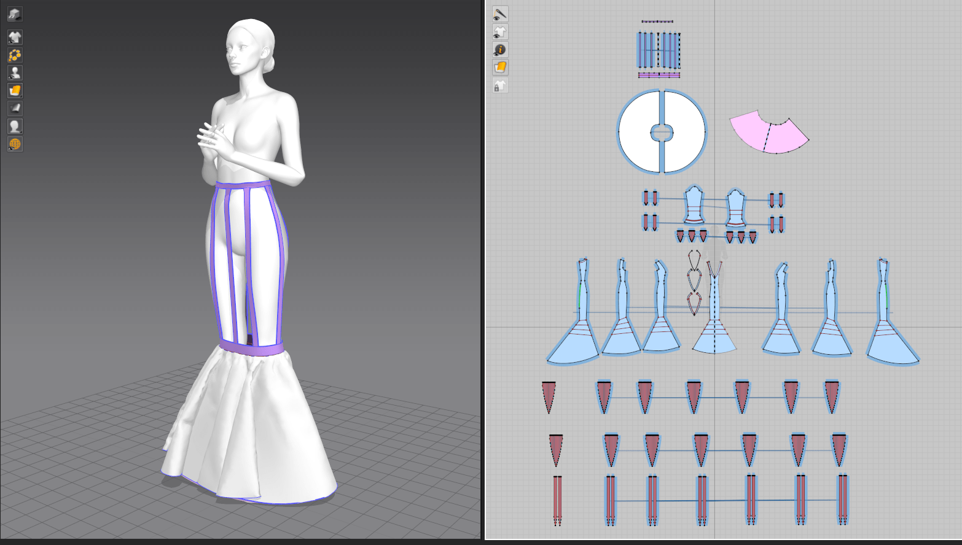The image size is (962, 545).
Task: Click the locked t-shirt pattern icon
Action: [x=500, y=86]
